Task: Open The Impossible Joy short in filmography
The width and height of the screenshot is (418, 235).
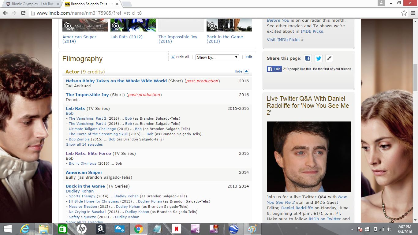Action: [87, 95]
